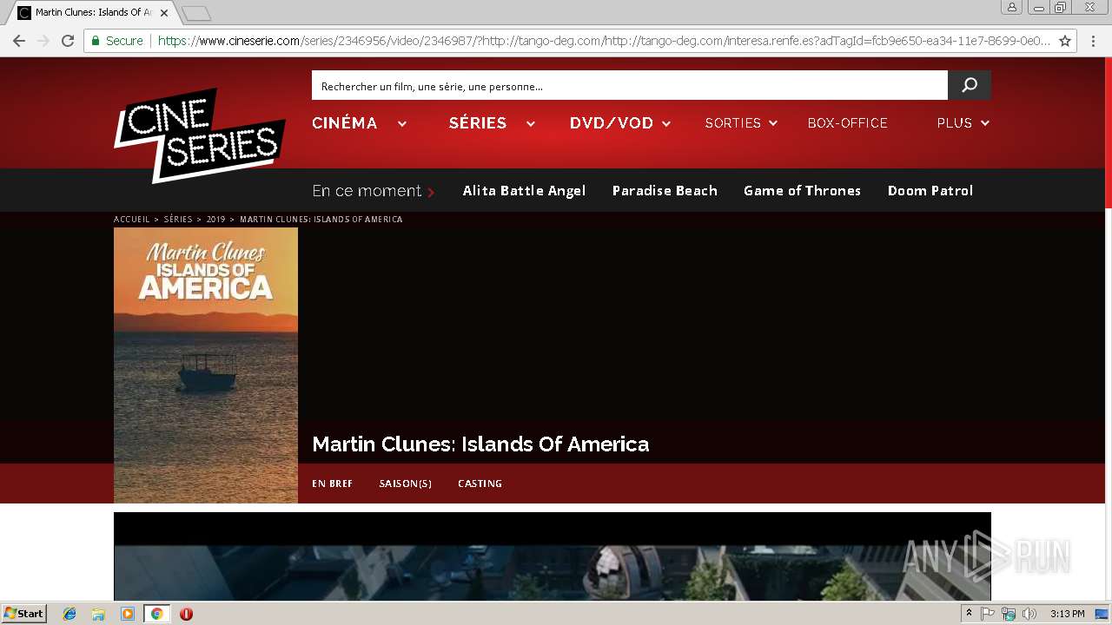Open Chrome menu with three dots
The width and height of the screenshot is (1112, 625).
tap(1095, 41)
